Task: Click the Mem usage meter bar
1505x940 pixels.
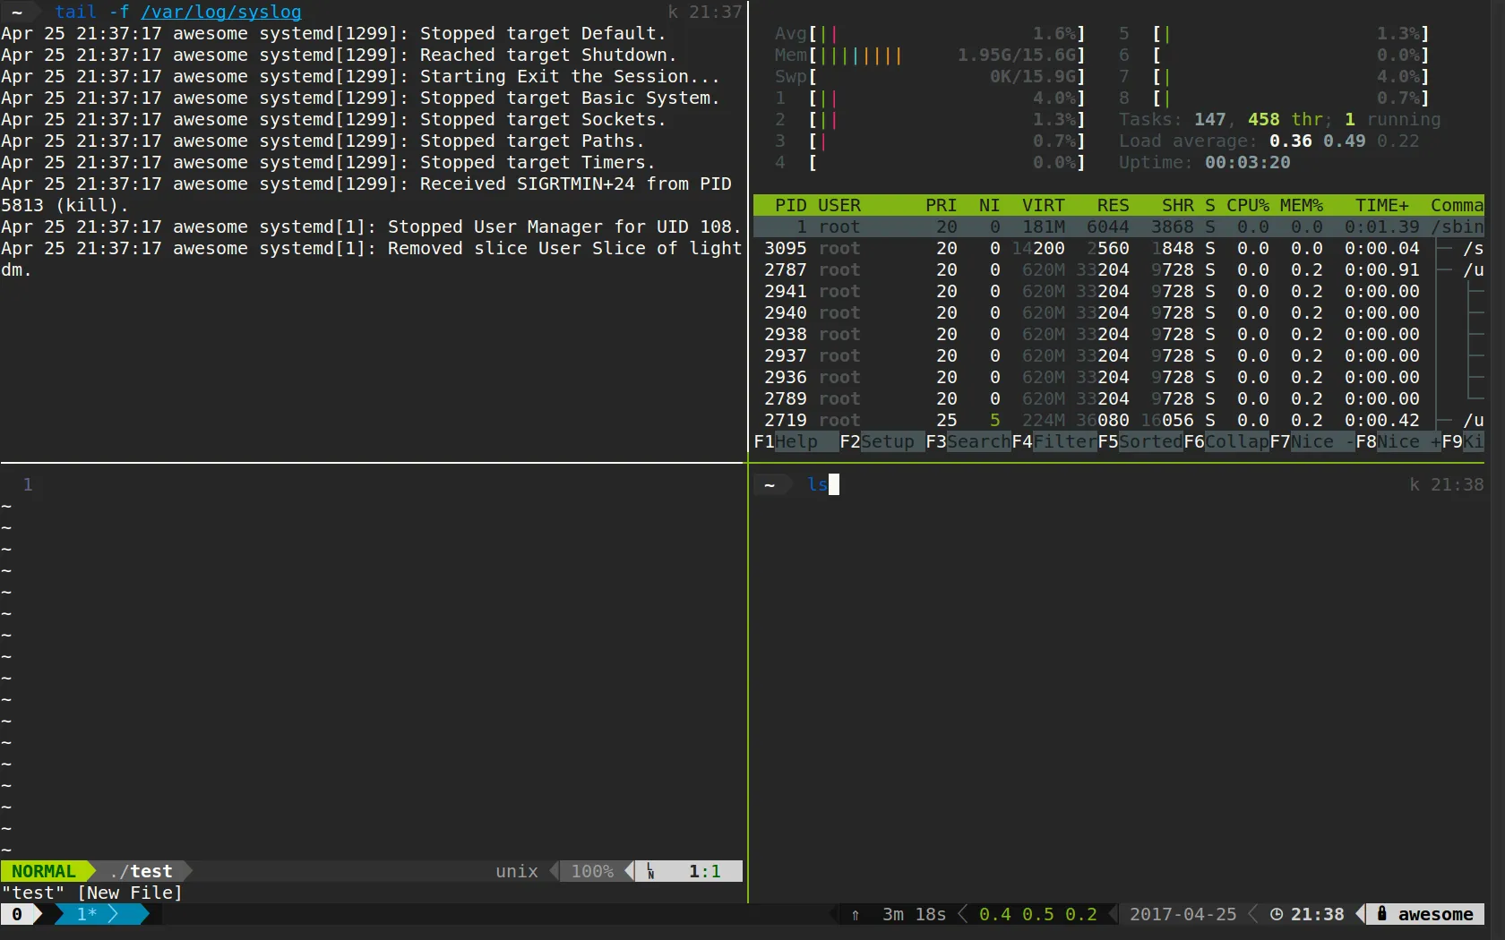Action: pos(931,55)
